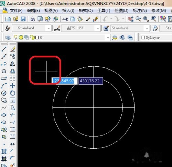Toggle layer freeze sun icon

click(21, 37)
